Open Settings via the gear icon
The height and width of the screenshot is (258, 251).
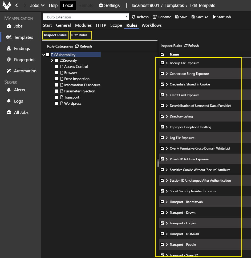[x=101, y=5]
